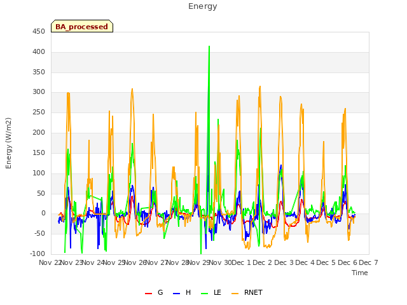Click the 350 y-axis tick label
The height and width of the screenshot is (305, 407).
point(39,72)
